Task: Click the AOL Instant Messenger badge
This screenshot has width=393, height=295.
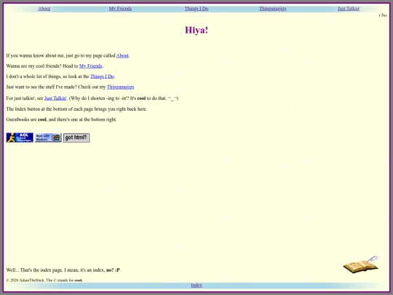Action: [x=20, y=138]
